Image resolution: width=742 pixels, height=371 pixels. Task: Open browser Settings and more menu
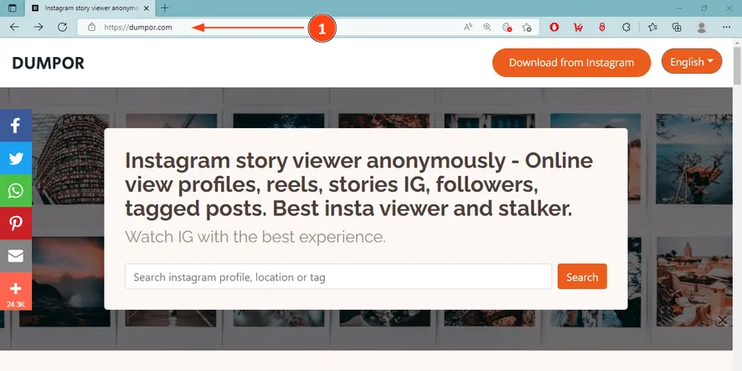coord(726,27)
